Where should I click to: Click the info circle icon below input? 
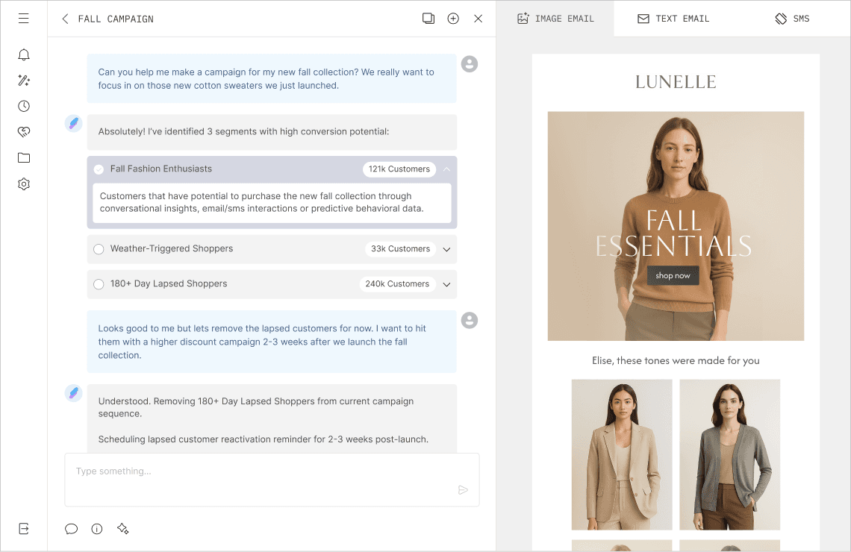point(96,529)
